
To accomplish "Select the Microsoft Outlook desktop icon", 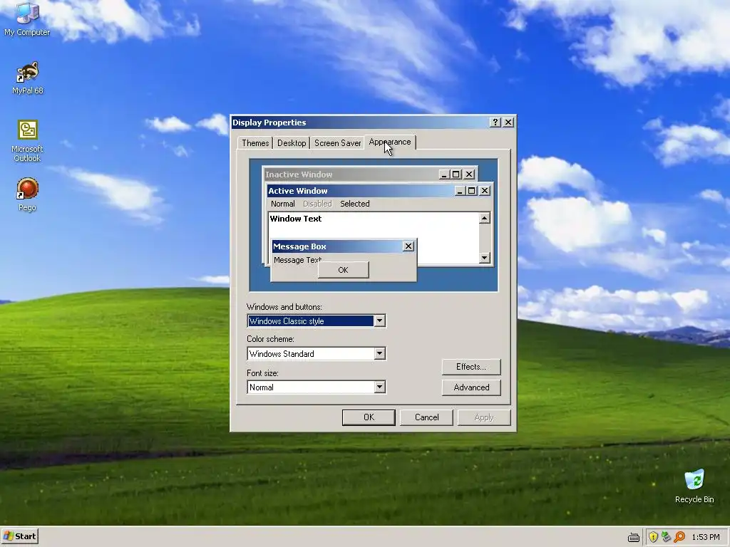I will click(x=27, y=141).
